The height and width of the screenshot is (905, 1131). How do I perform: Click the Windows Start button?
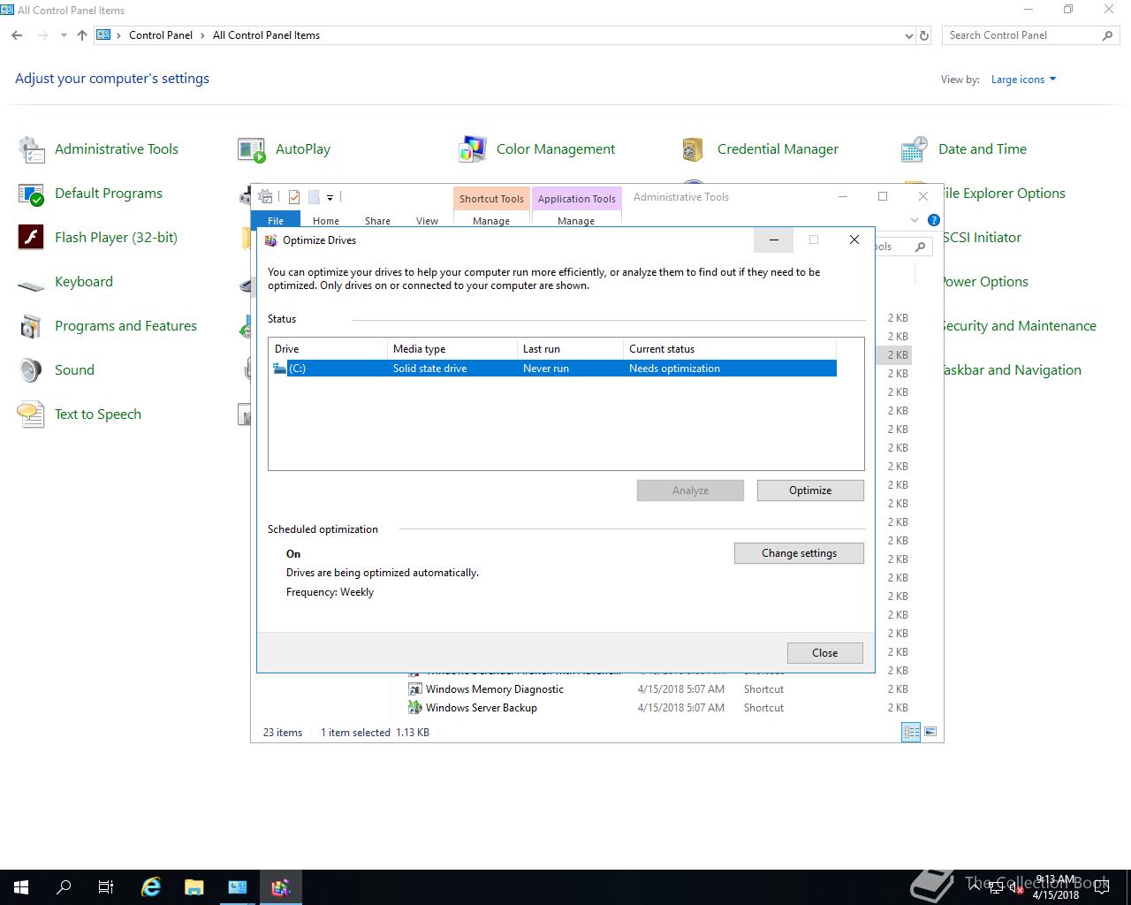click(x=21, y=887)
